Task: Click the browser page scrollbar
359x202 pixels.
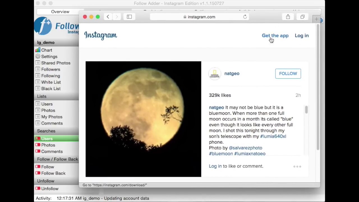Action: tap(318, 87)
